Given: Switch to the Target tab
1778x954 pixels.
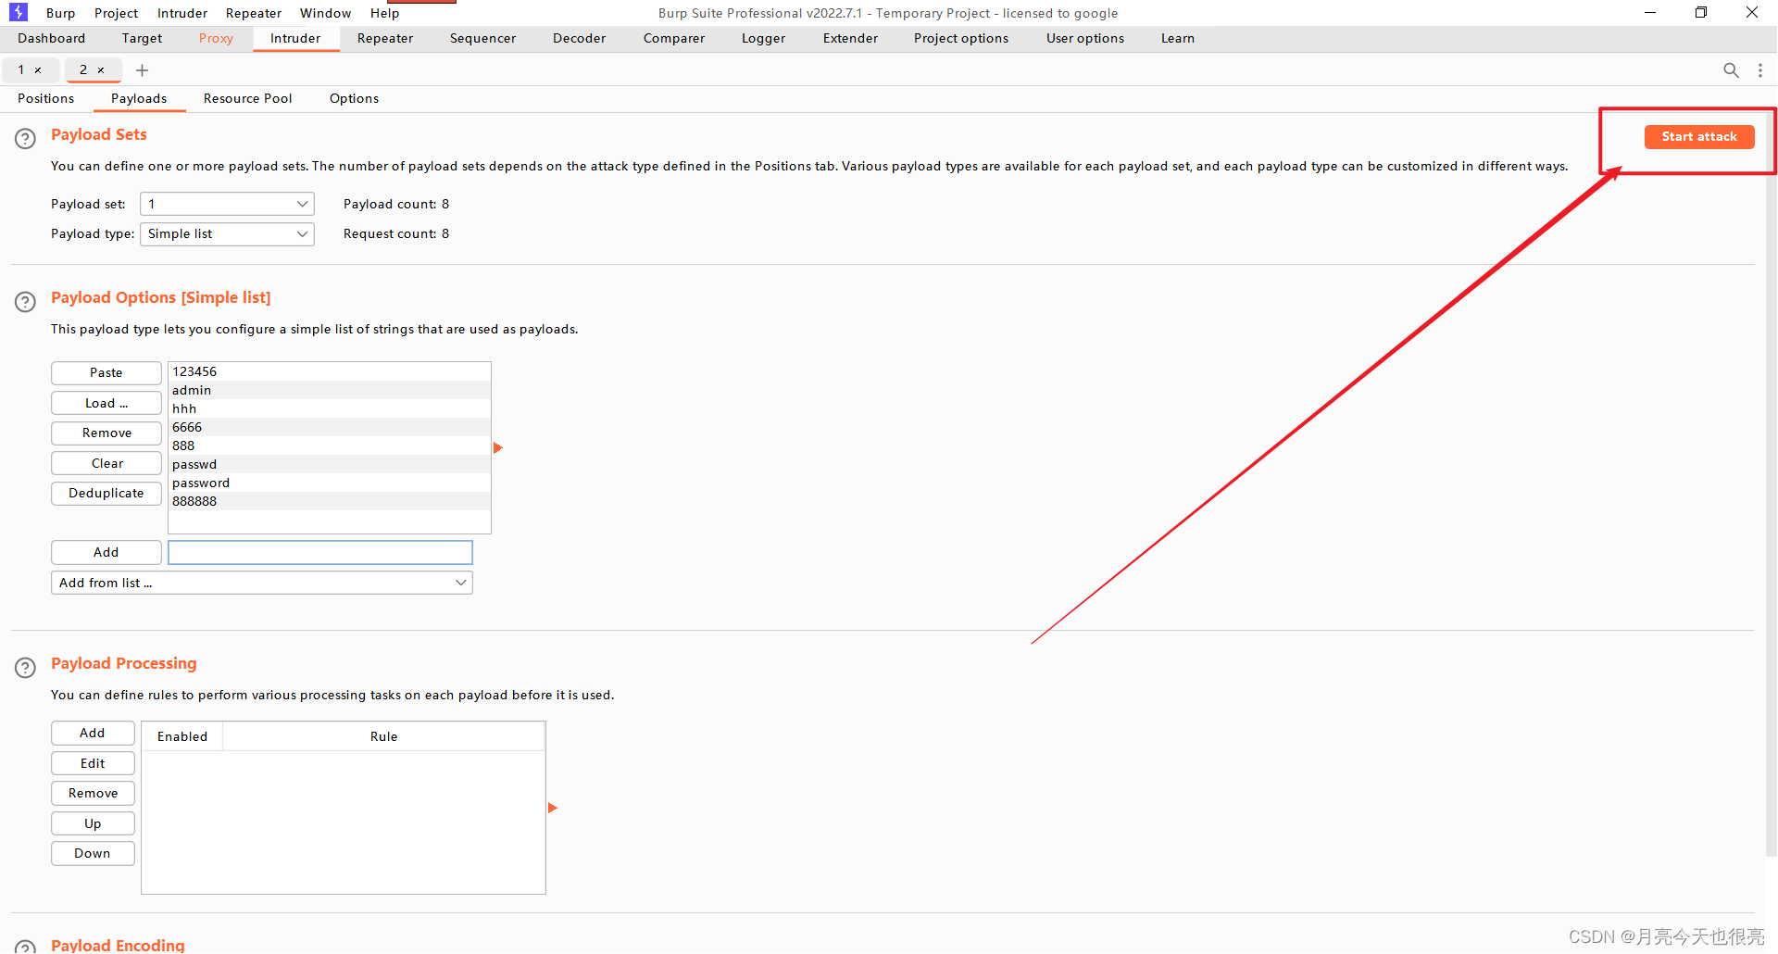Looking at the screenshot, I should [142, 38].
